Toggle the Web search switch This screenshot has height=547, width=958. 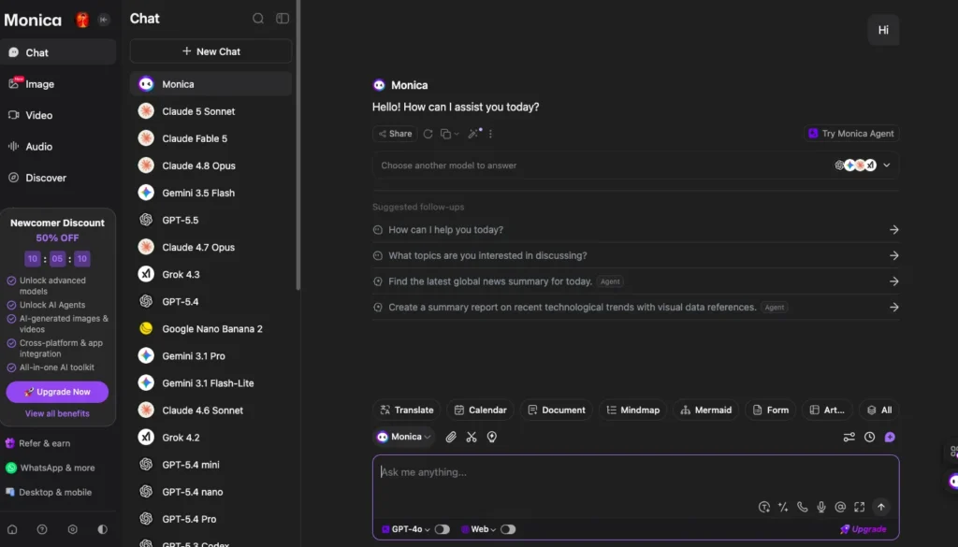tap(508, 529)
